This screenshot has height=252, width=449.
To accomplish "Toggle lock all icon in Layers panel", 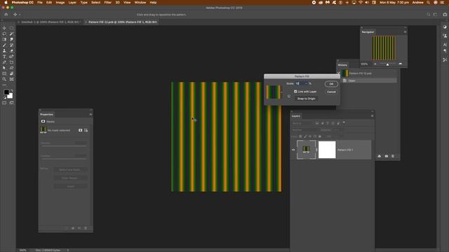I will [x=320, y=136].
